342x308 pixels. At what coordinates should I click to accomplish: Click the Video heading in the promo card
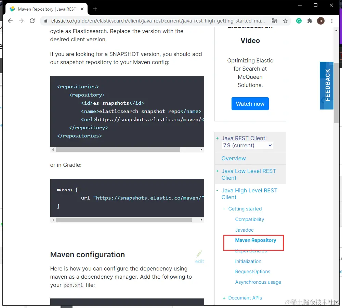250,41
